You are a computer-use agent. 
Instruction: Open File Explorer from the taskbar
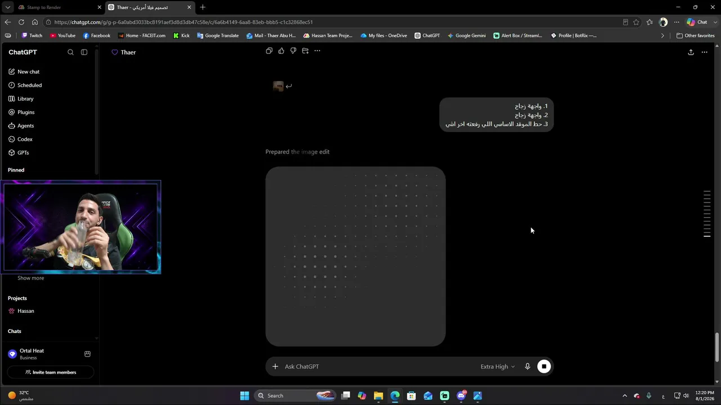(379, 395)
